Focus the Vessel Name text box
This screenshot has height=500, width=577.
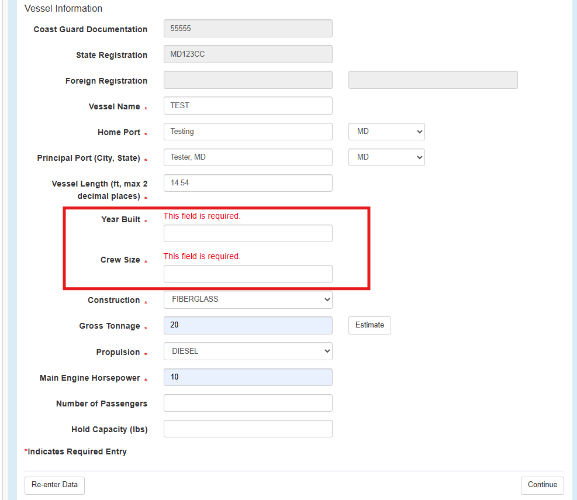click(248, 106)
